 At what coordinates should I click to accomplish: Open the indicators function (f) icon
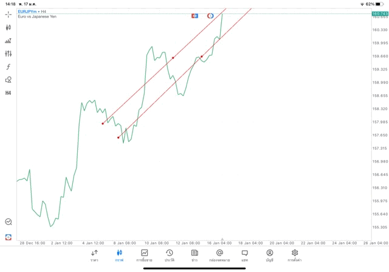point(9,67)
